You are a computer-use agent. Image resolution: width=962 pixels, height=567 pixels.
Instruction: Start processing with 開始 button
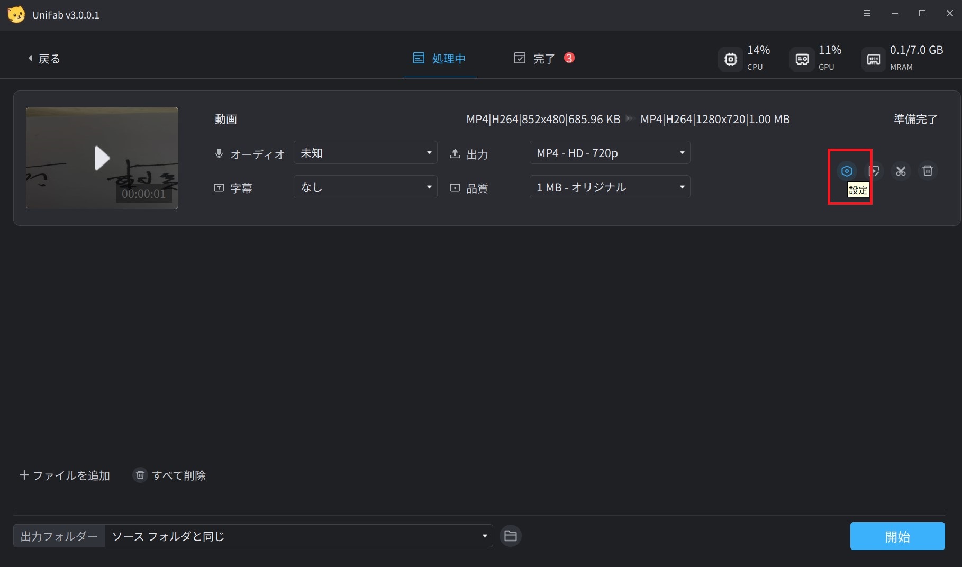[897, 536]
